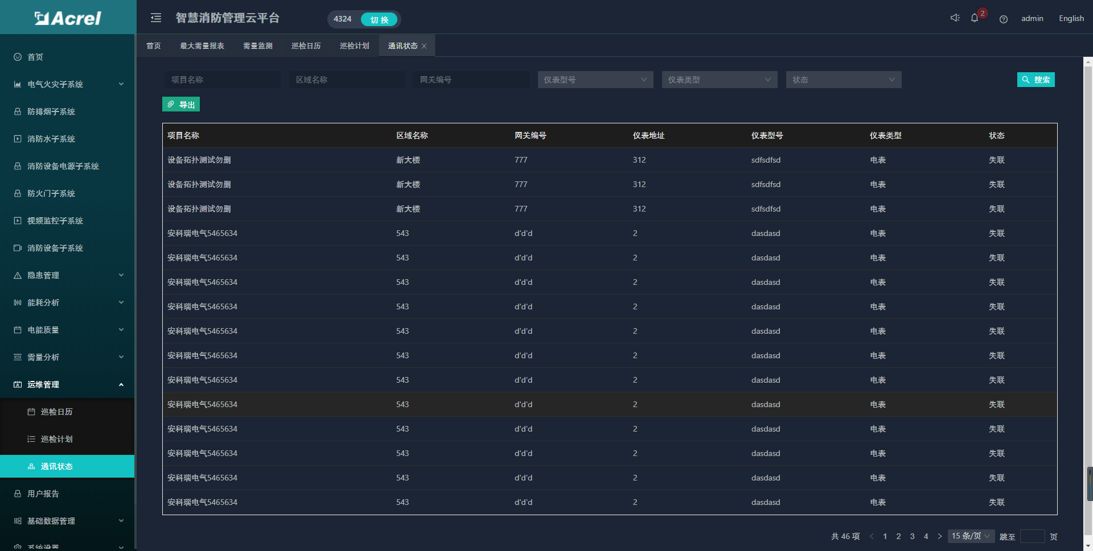The height and width of the screenshot is (551, 1093).
Task: Click first row 设备拓扑测试勿删 cell
Action: (x=199, y=160)
